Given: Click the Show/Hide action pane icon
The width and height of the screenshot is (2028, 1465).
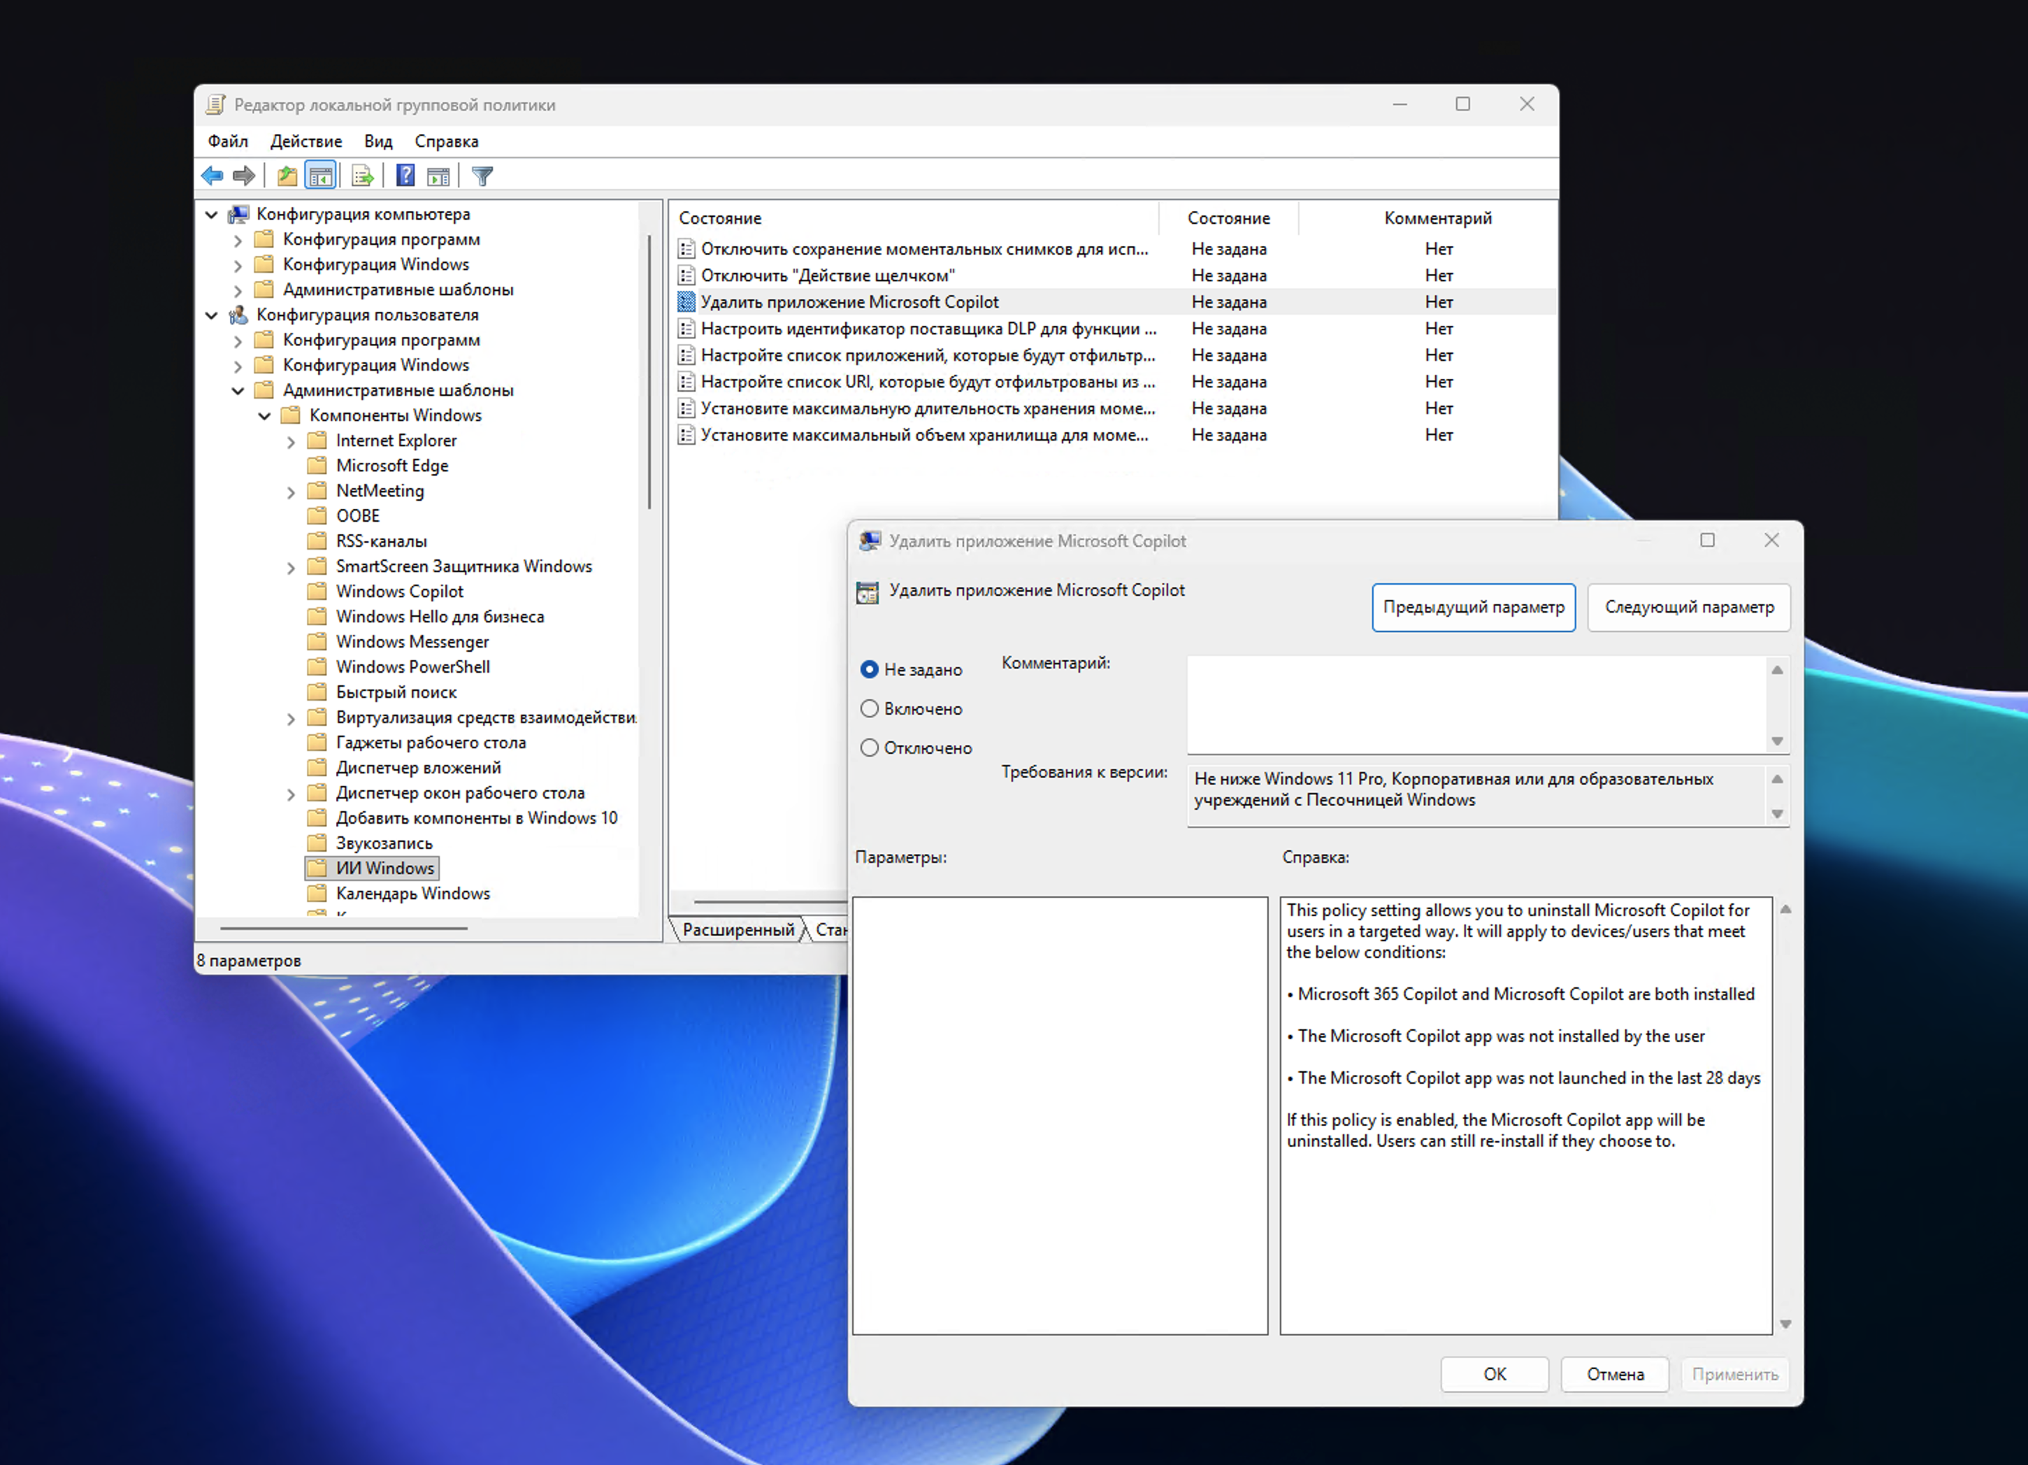Looking at the screenshot, I should pyautogui.click(x=438, y=176).
